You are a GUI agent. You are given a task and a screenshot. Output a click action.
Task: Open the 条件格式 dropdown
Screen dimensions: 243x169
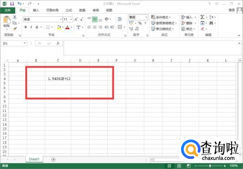click(x=161, y=17)
